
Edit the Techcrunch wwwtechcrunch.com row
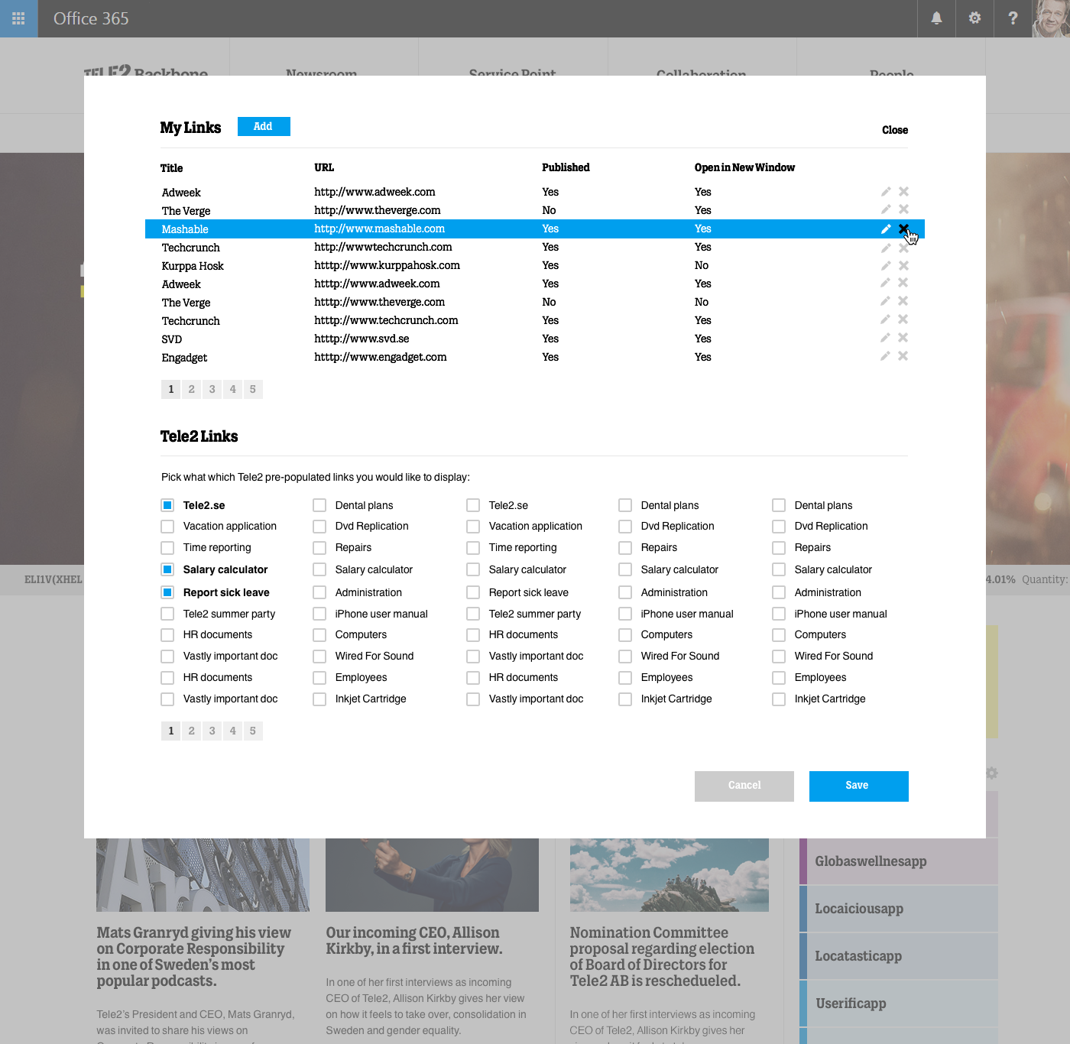[x=886, y=248]
